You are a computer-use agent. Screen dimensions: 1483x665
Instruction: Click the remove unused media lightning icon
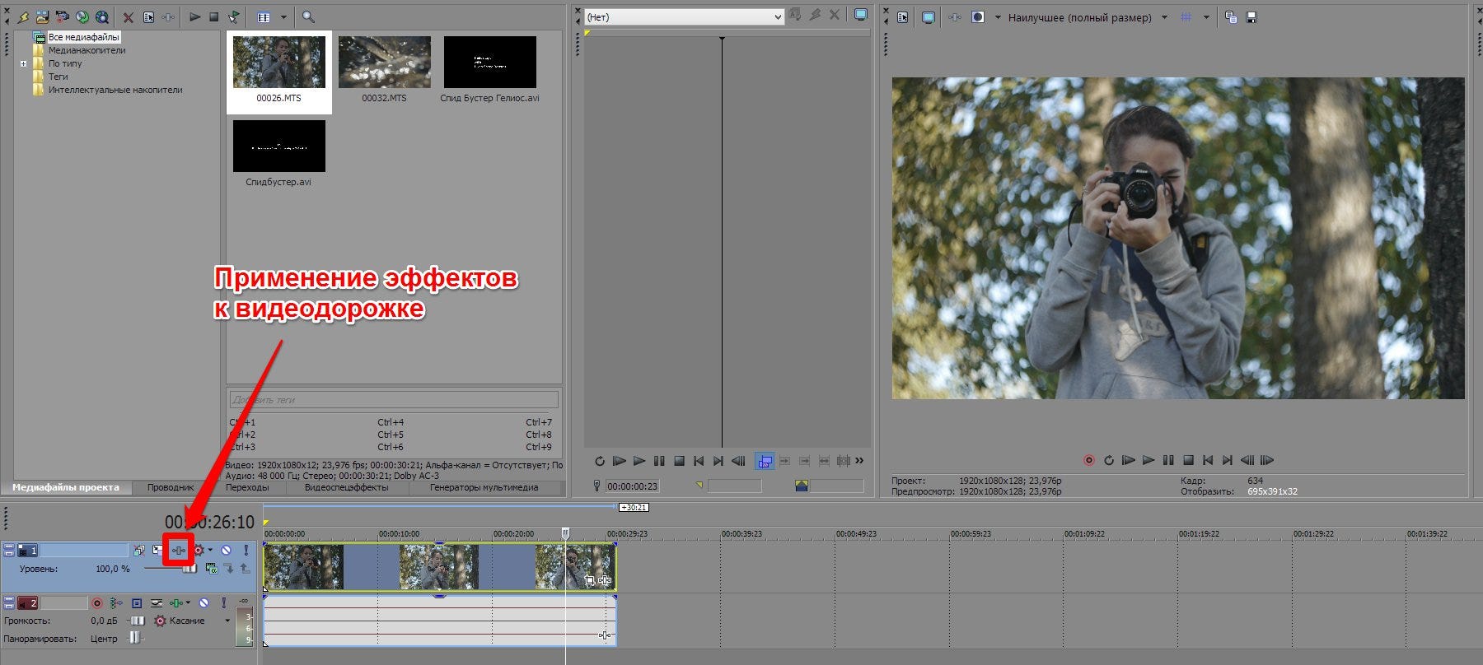coord(23,16)
